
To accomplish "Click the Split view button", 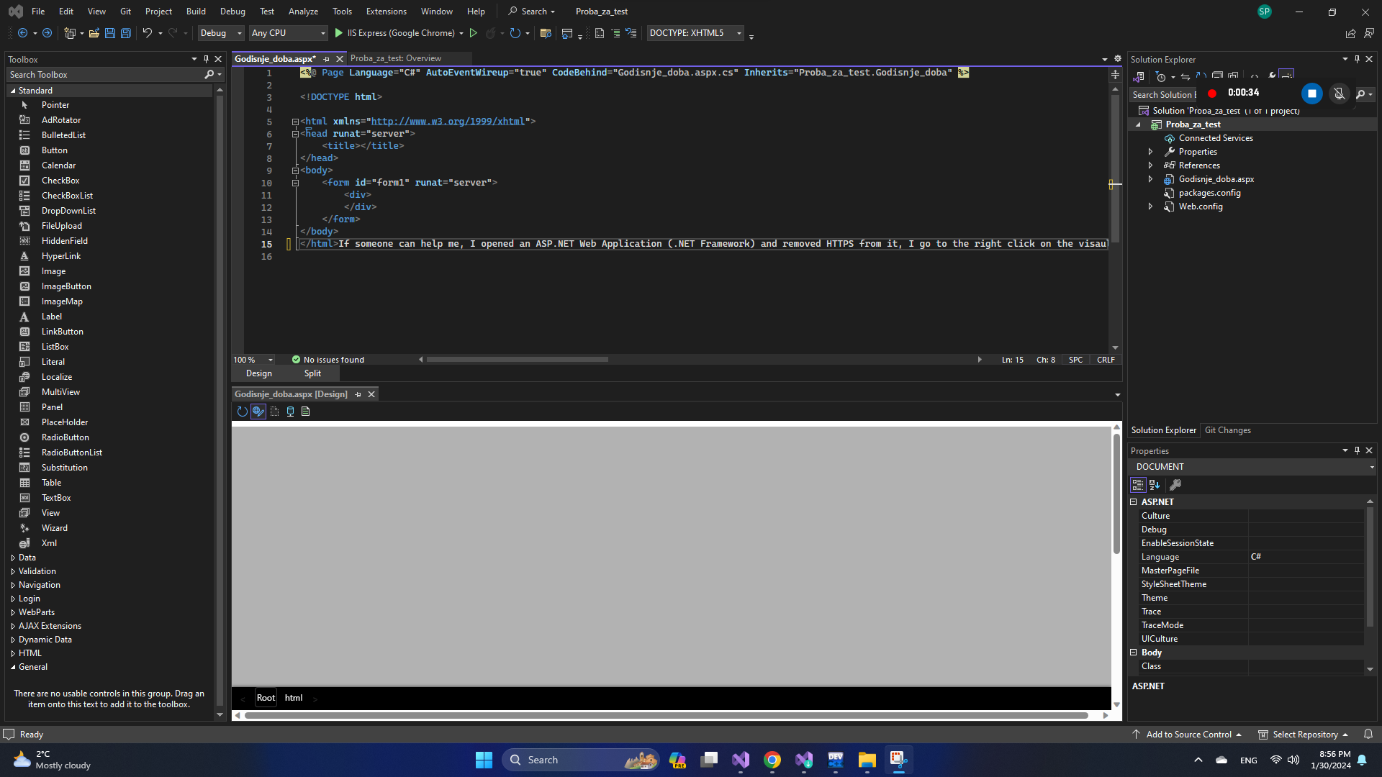I will (x=312, y=373).
